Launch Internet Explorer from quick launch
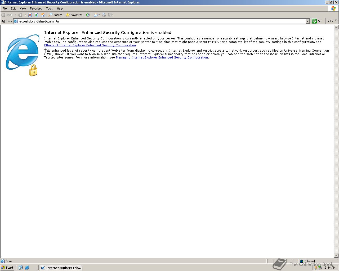 coord(27,268)
